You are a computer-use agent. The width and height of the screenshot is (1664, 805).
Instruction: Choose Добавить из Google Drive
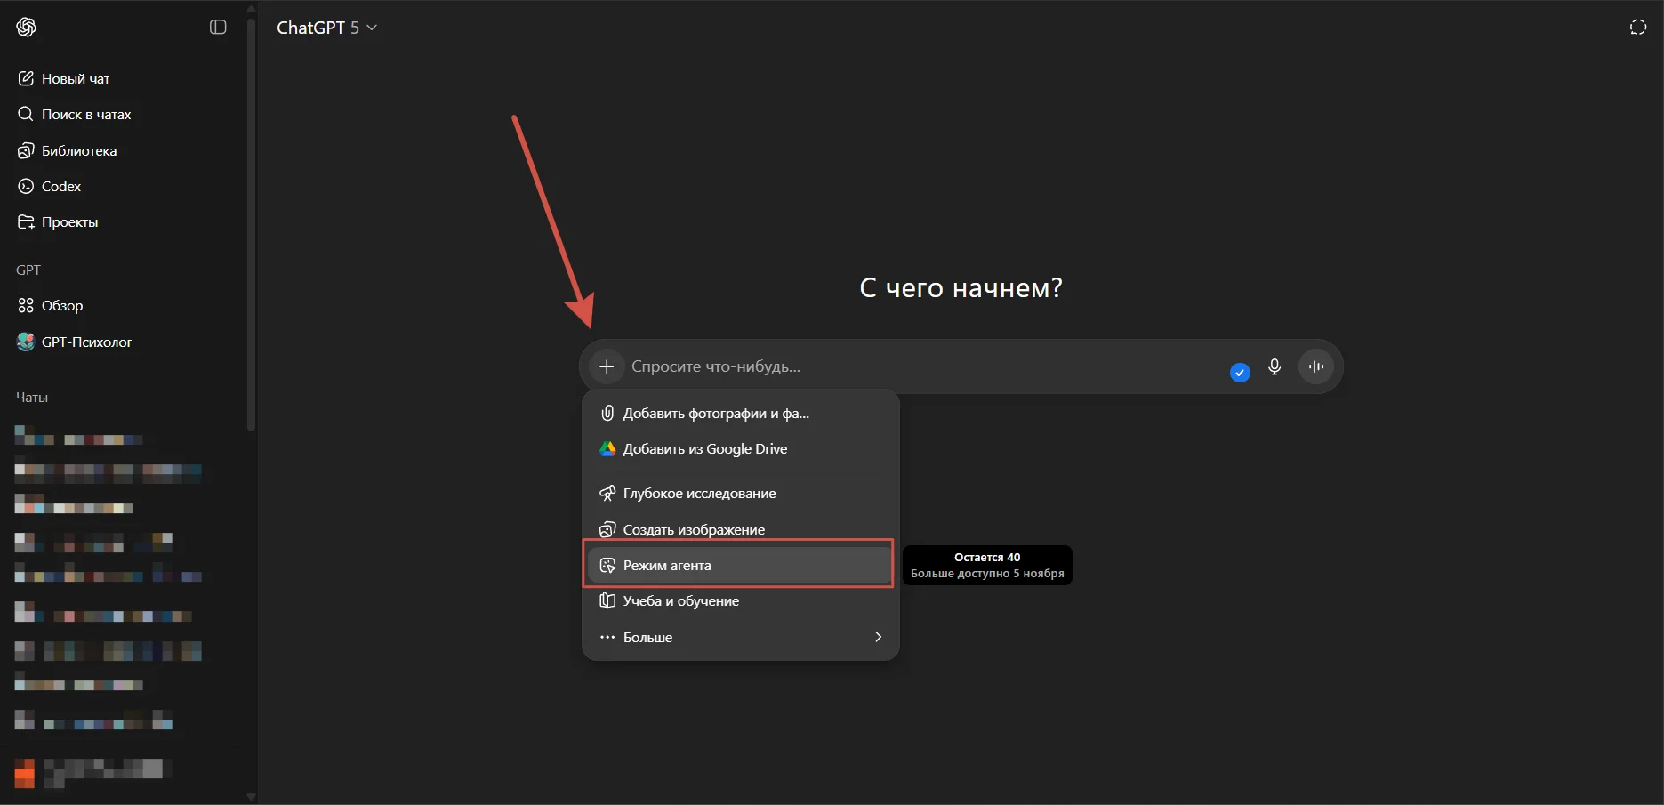click(x=740, y=448)
